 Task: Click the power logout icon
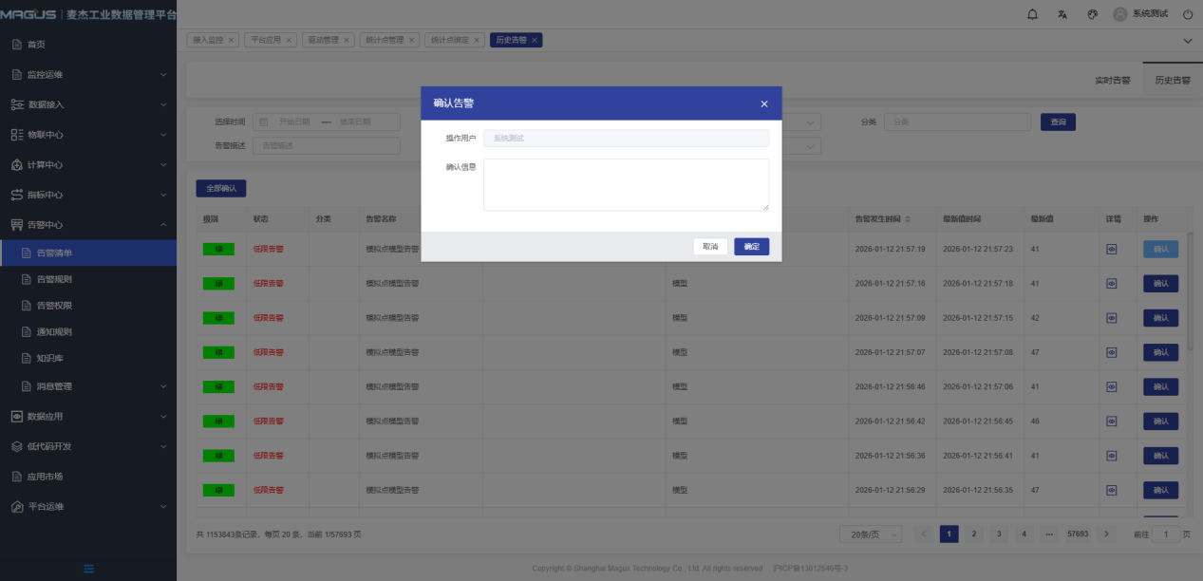click(x=1188, y=14)
